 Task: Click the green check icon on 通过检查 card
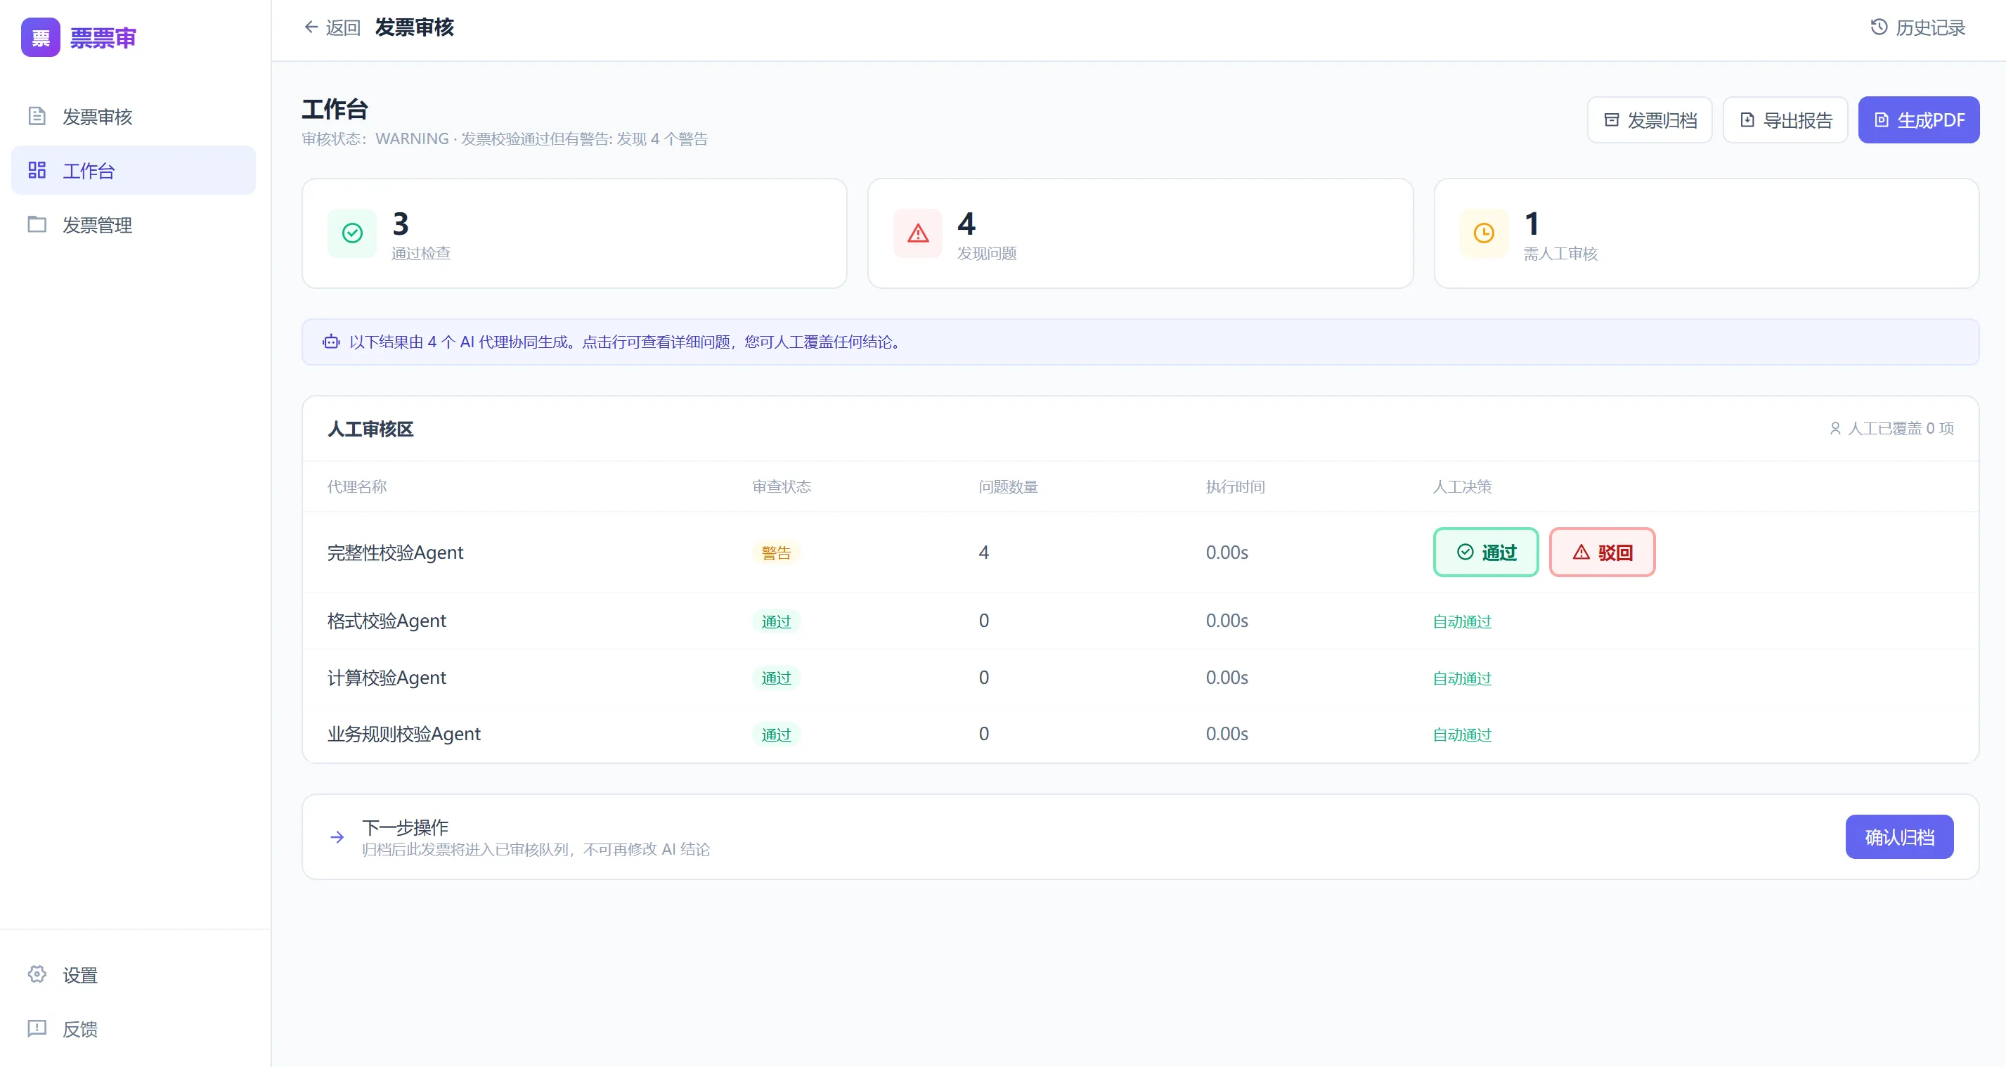(352, 233)
